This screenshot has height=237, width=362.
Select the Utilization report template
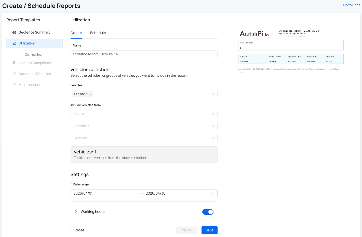pos(34,43)
